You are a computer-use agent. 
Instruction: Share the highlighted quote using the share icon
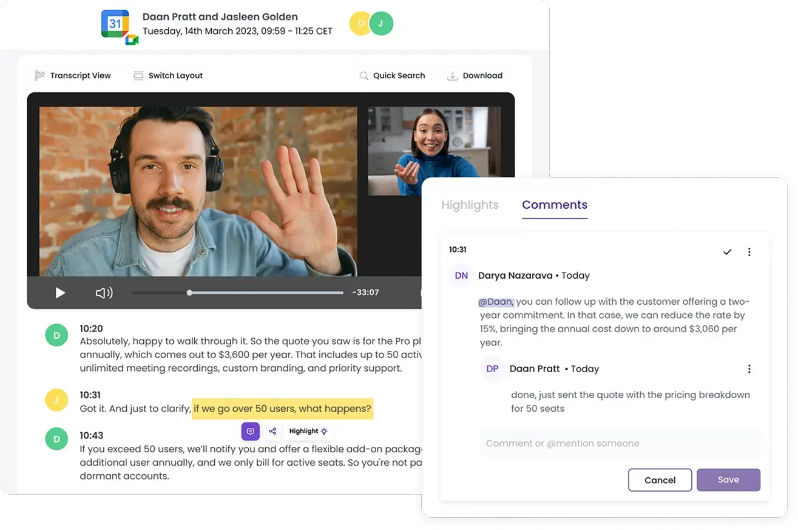coord(272,431)
